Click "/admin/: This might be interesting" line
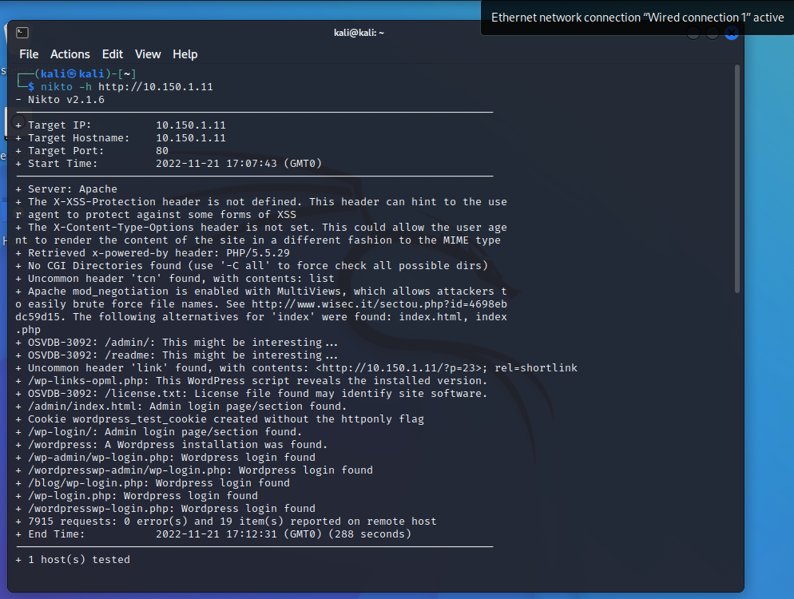The width and height of the screenshot is (794, 599). pyautogui.click(x=177, y=343)
